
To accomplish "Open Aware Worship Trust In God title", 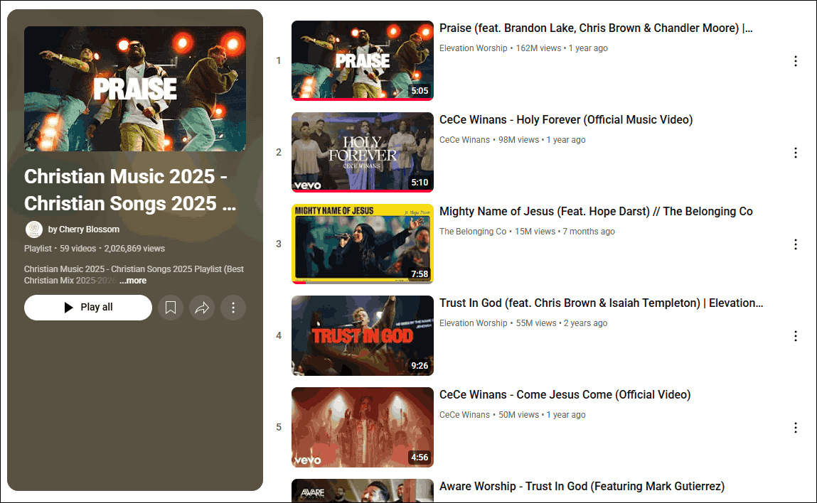I will (x=582, y=487).
